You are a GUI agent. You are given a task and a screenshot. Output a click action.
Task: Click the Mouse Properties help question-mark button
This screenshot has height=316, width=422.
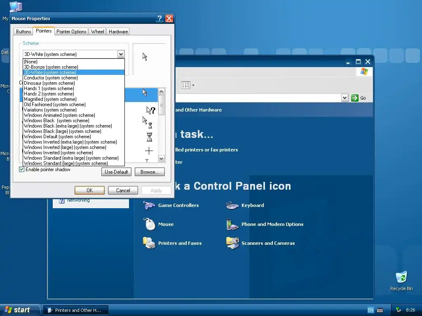pos(159,18)
